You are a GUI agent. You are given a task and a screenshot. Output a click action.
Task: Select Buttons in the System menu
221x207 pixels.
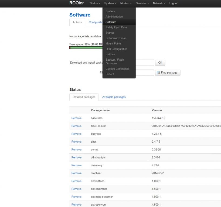pos(119,54)
